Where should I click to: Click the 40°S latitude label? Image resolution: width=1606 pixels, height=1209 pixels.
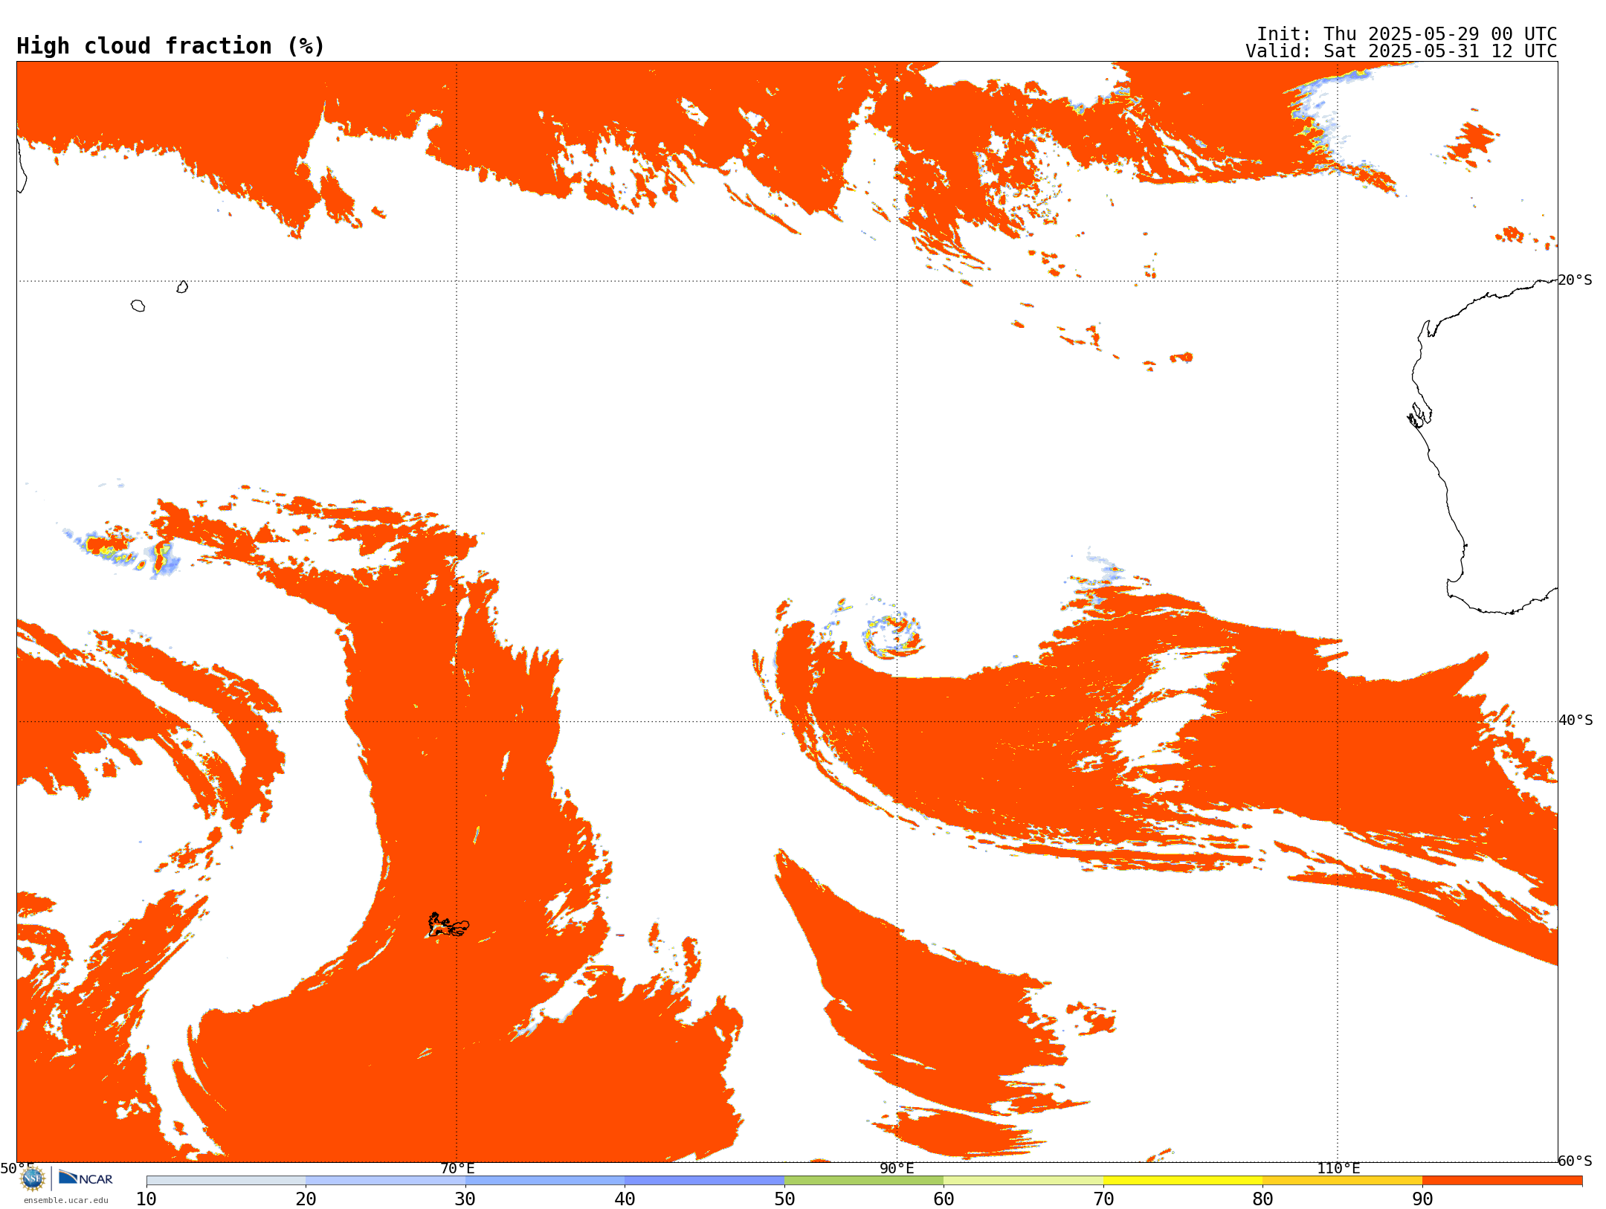[x=1576, y=720]
